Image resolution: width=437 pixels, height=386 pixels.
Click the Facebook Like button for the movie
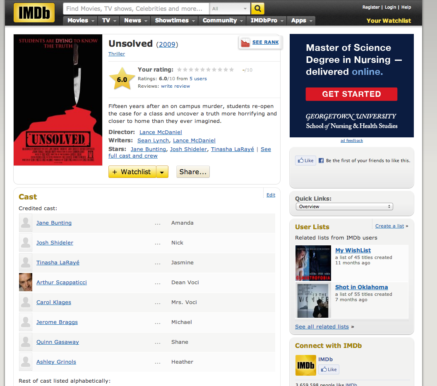(x=306, y=161)
